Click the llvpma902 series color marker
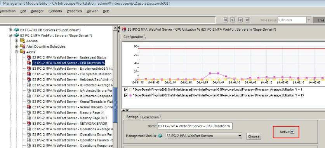Screen dimensions: 325x148 tap(130, 90)
